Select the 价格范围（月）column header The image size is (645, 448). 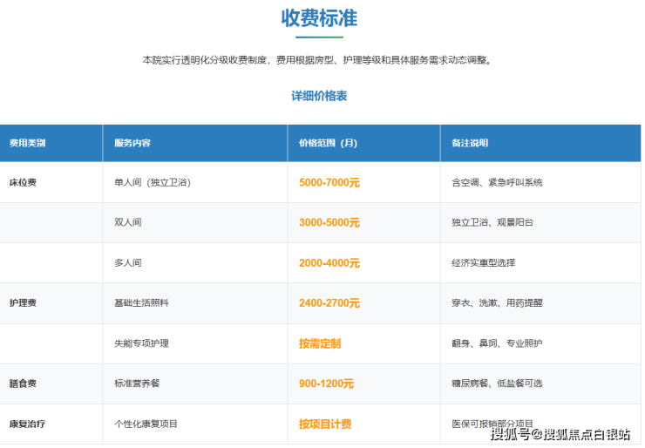pyautogui.click(x=328, y=143)
